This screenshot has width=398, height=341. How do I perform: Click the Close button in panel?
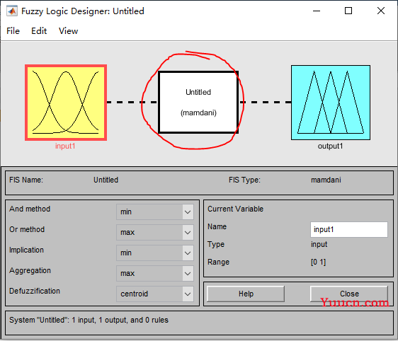[x=349, y=294]
